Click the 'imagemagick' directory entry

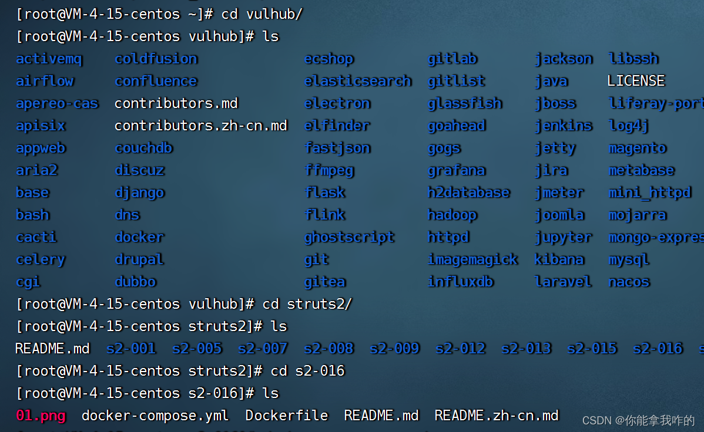(x=473, y=260)
